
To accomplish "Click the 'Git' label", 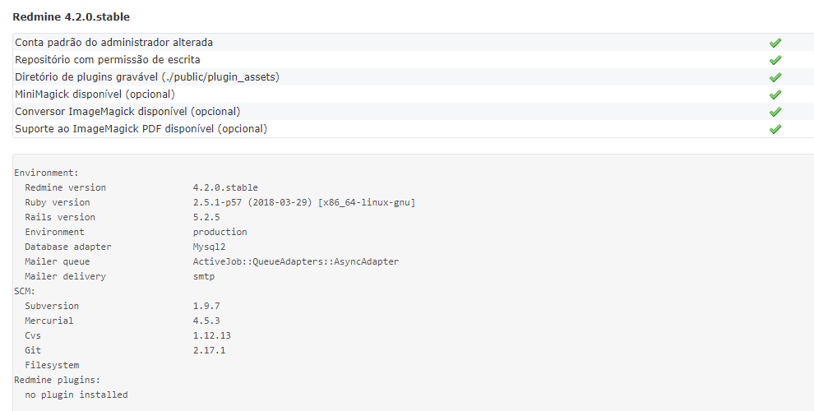I will 33,350.
